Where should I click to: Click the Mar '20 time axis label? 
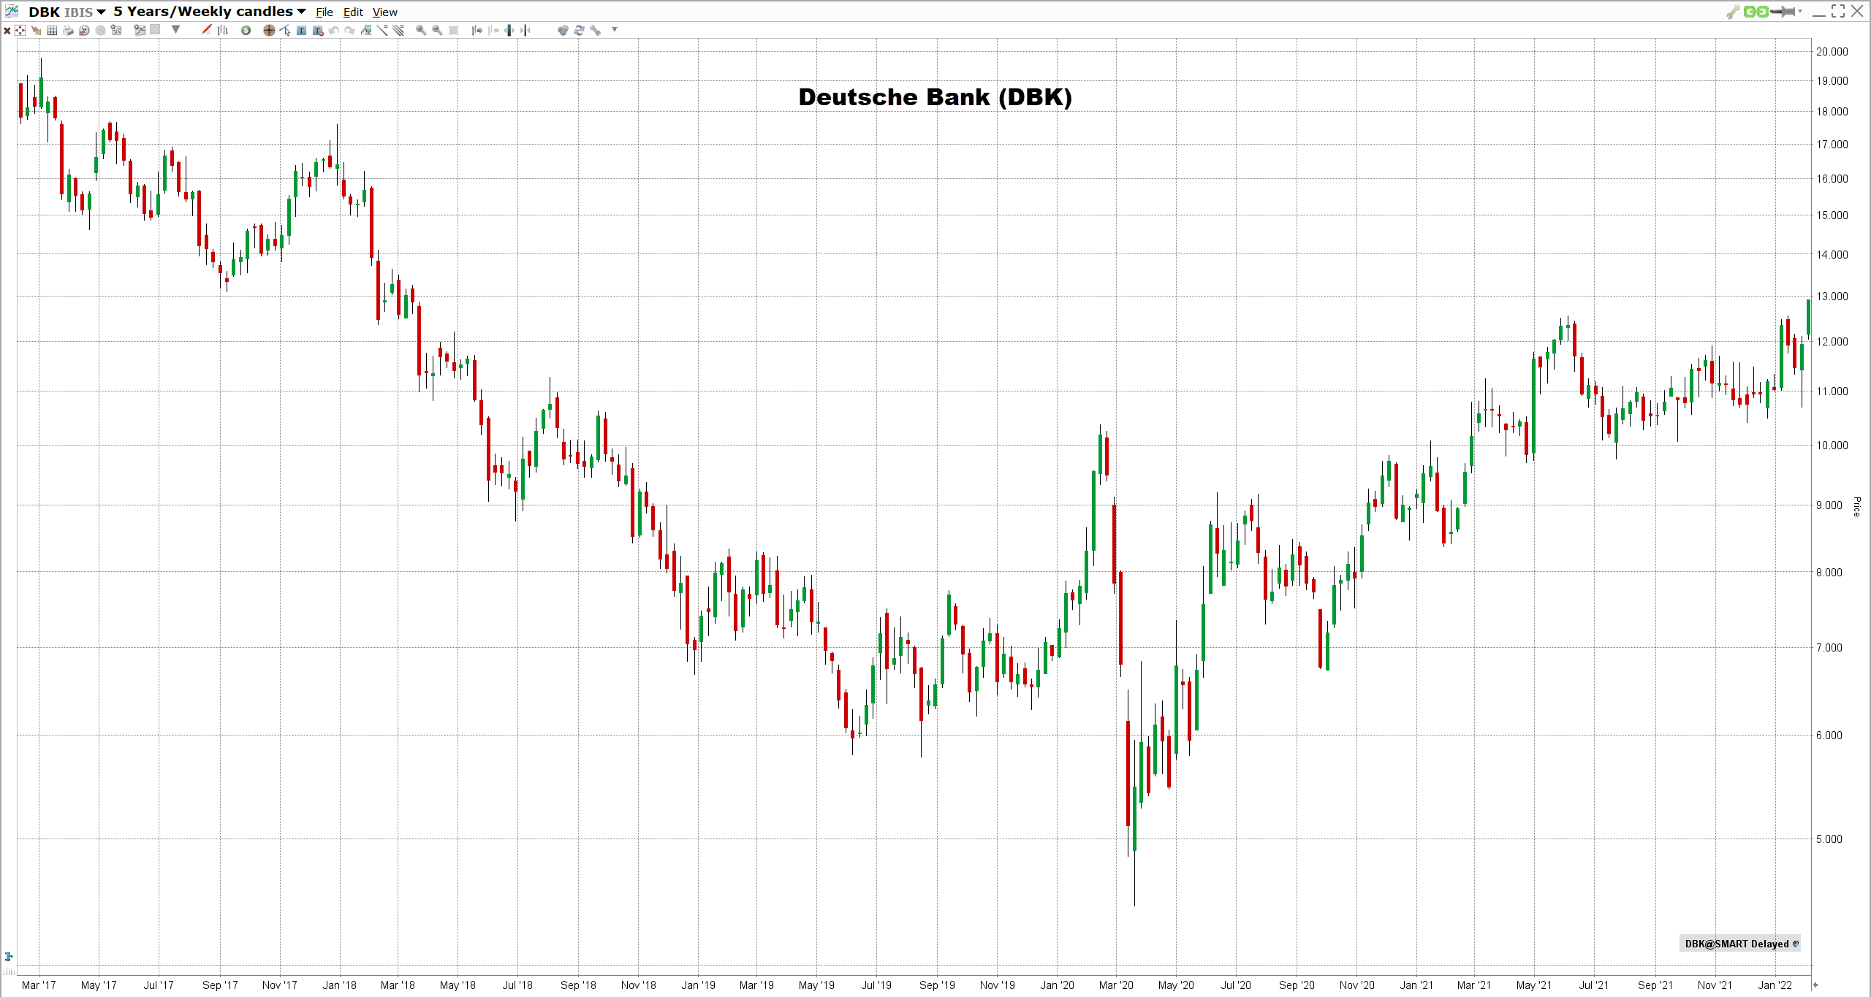pos(1116,985)
